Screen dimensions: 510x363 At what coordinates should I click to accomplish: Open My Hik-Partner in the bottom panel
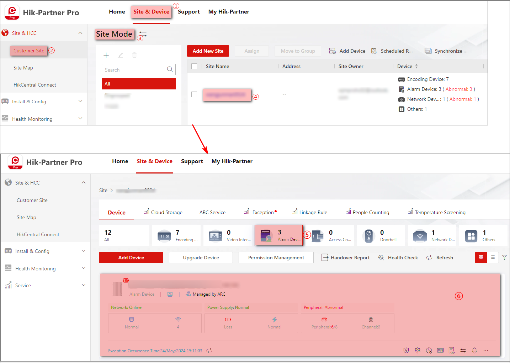[232, 161]
